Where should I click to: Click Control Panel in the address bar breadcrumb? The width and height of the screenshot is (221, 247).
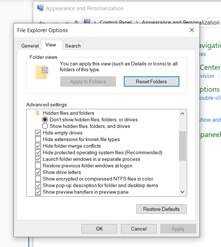click(x=116, y=22)
